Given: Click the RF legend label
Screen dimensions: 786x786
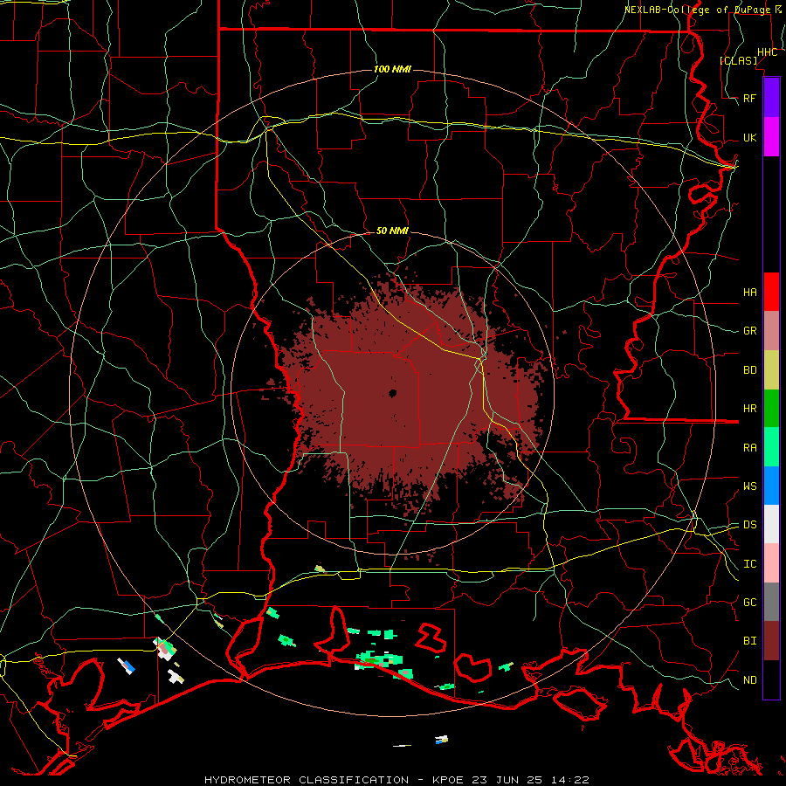Looking at the screenshot, I should (x=750, y=98).
